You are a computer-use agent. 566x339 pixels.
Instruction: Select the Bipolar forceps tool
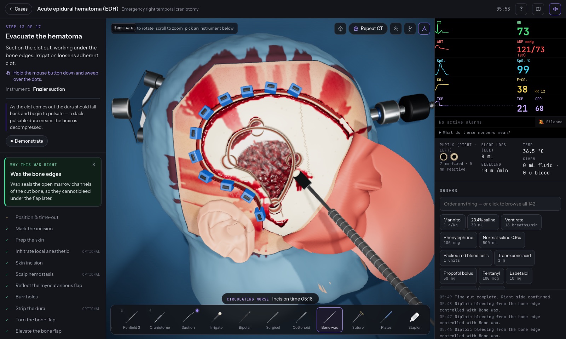coord(245,320)
